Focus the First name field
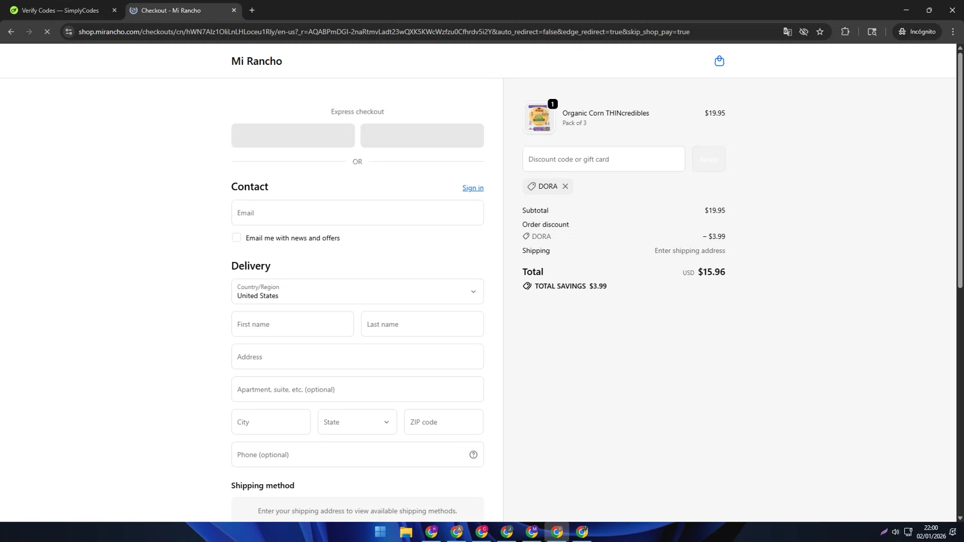The image size is (964, 542). point(292,324)
